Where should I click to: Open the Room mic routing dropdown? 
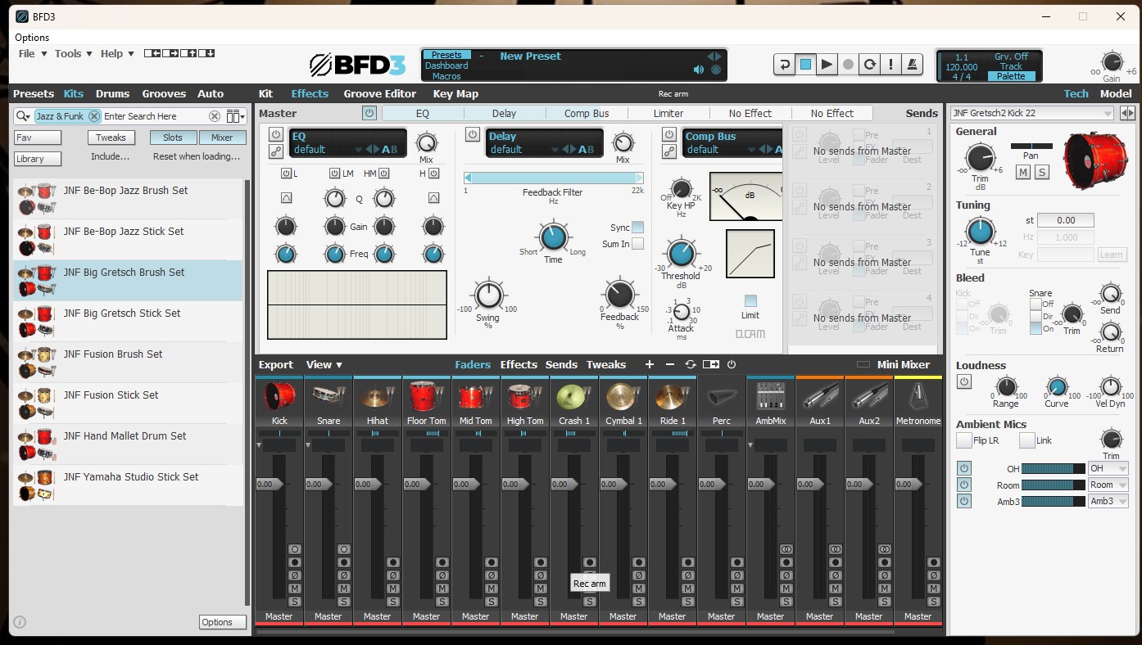pyautogui.click(x=1108, y=485)
